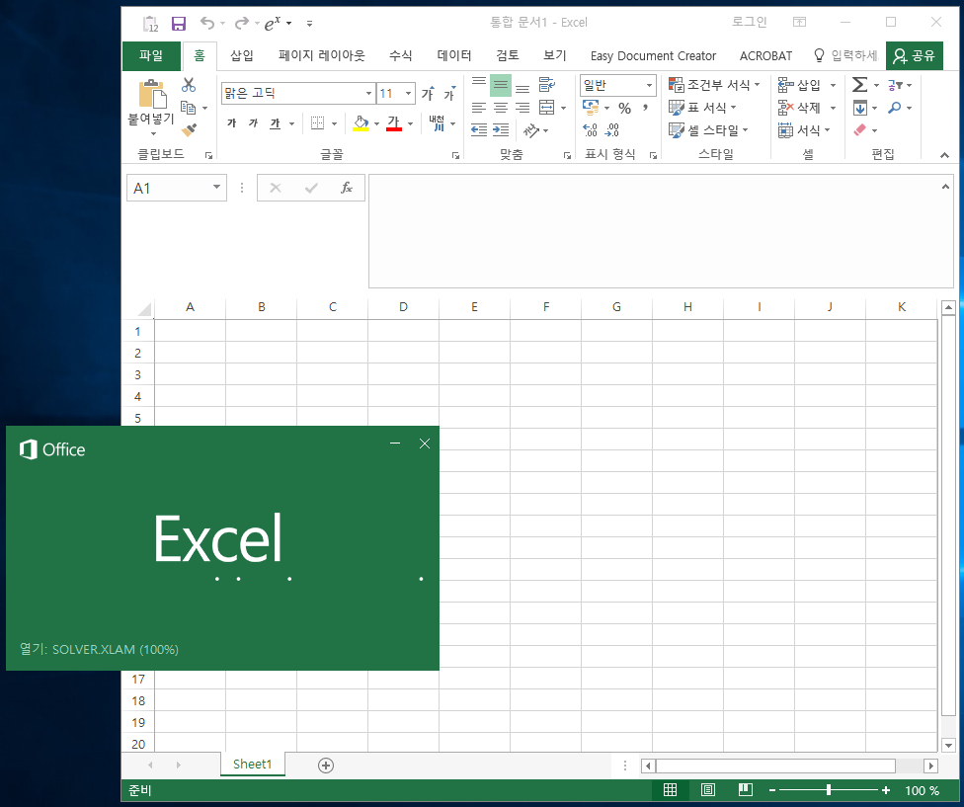The height and width of the screenshot is (807, 964).
Task: Open the font name dropdown
Action: (x=368, y=94)
